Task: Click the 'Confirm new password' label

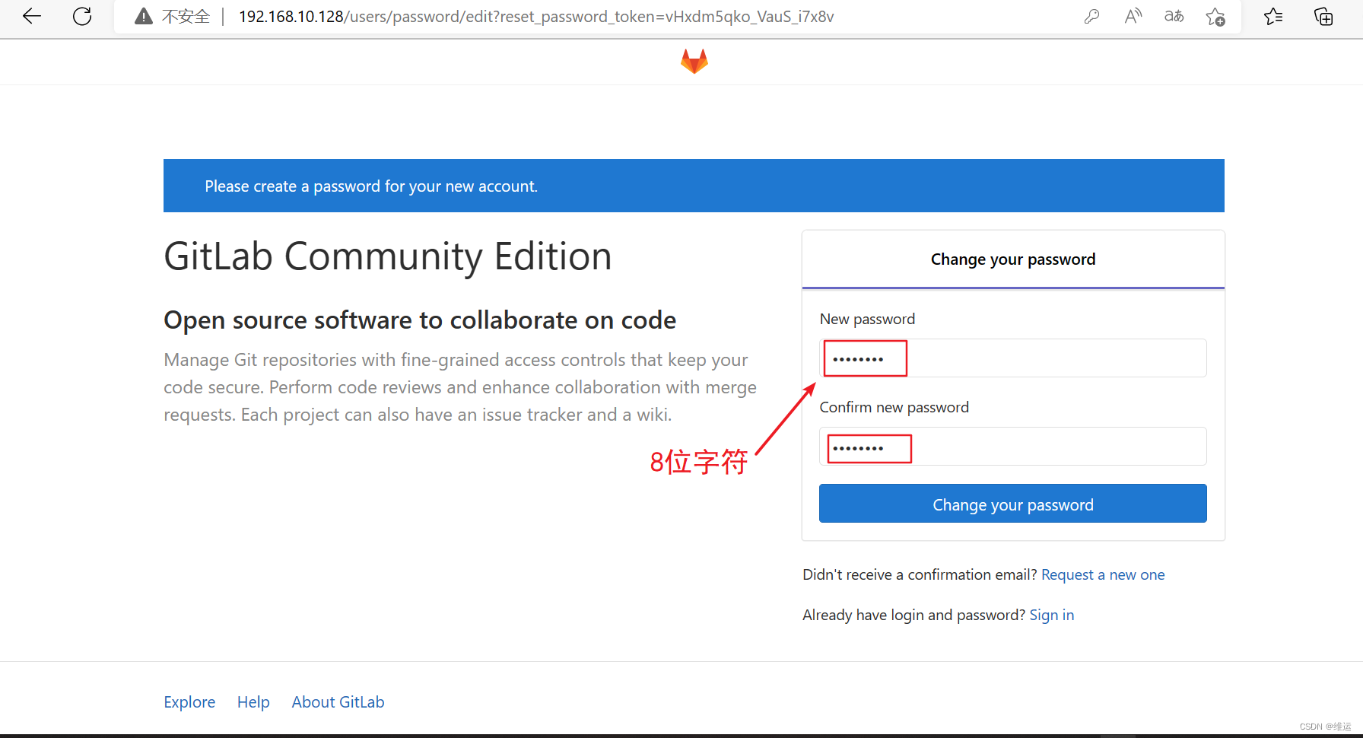Action: [894, 407]
